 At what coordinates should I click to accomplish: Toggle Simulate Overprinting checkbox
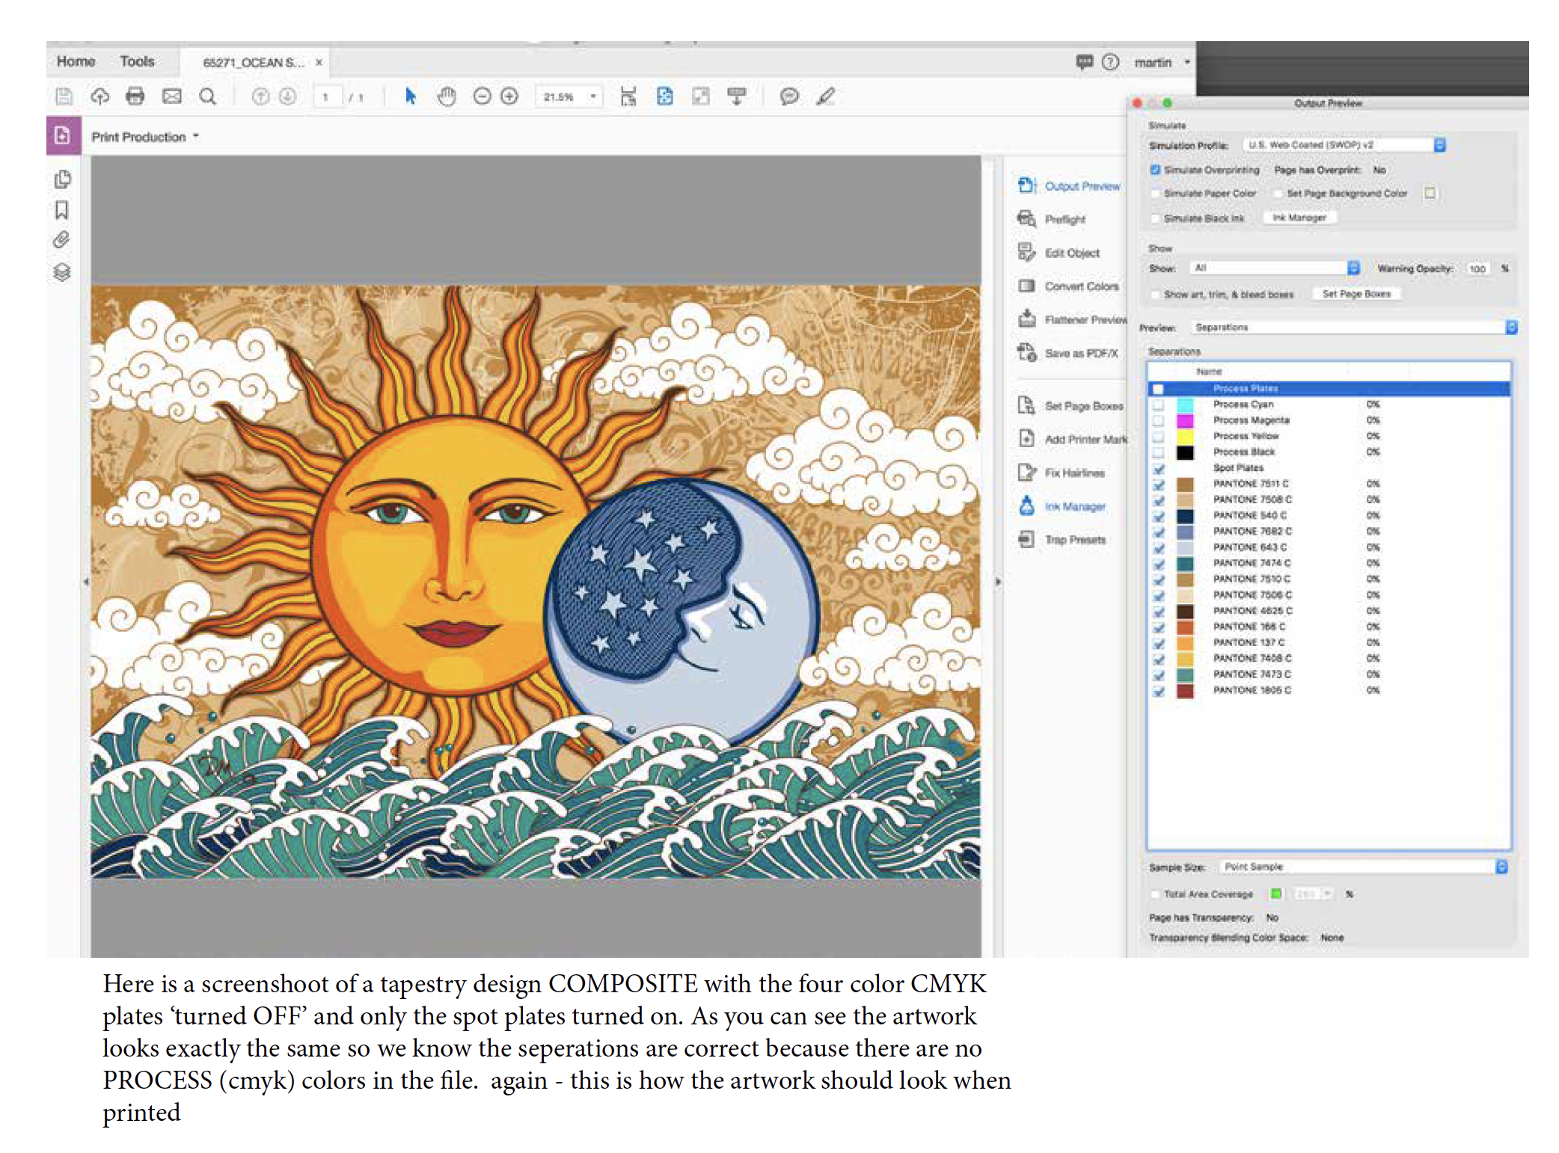[x=1156, y=170]
